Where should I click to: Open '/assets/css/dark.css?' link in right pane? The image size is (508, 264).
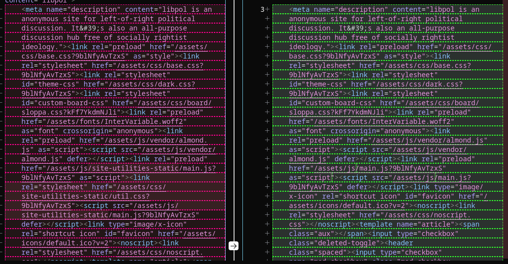point(419,85)
